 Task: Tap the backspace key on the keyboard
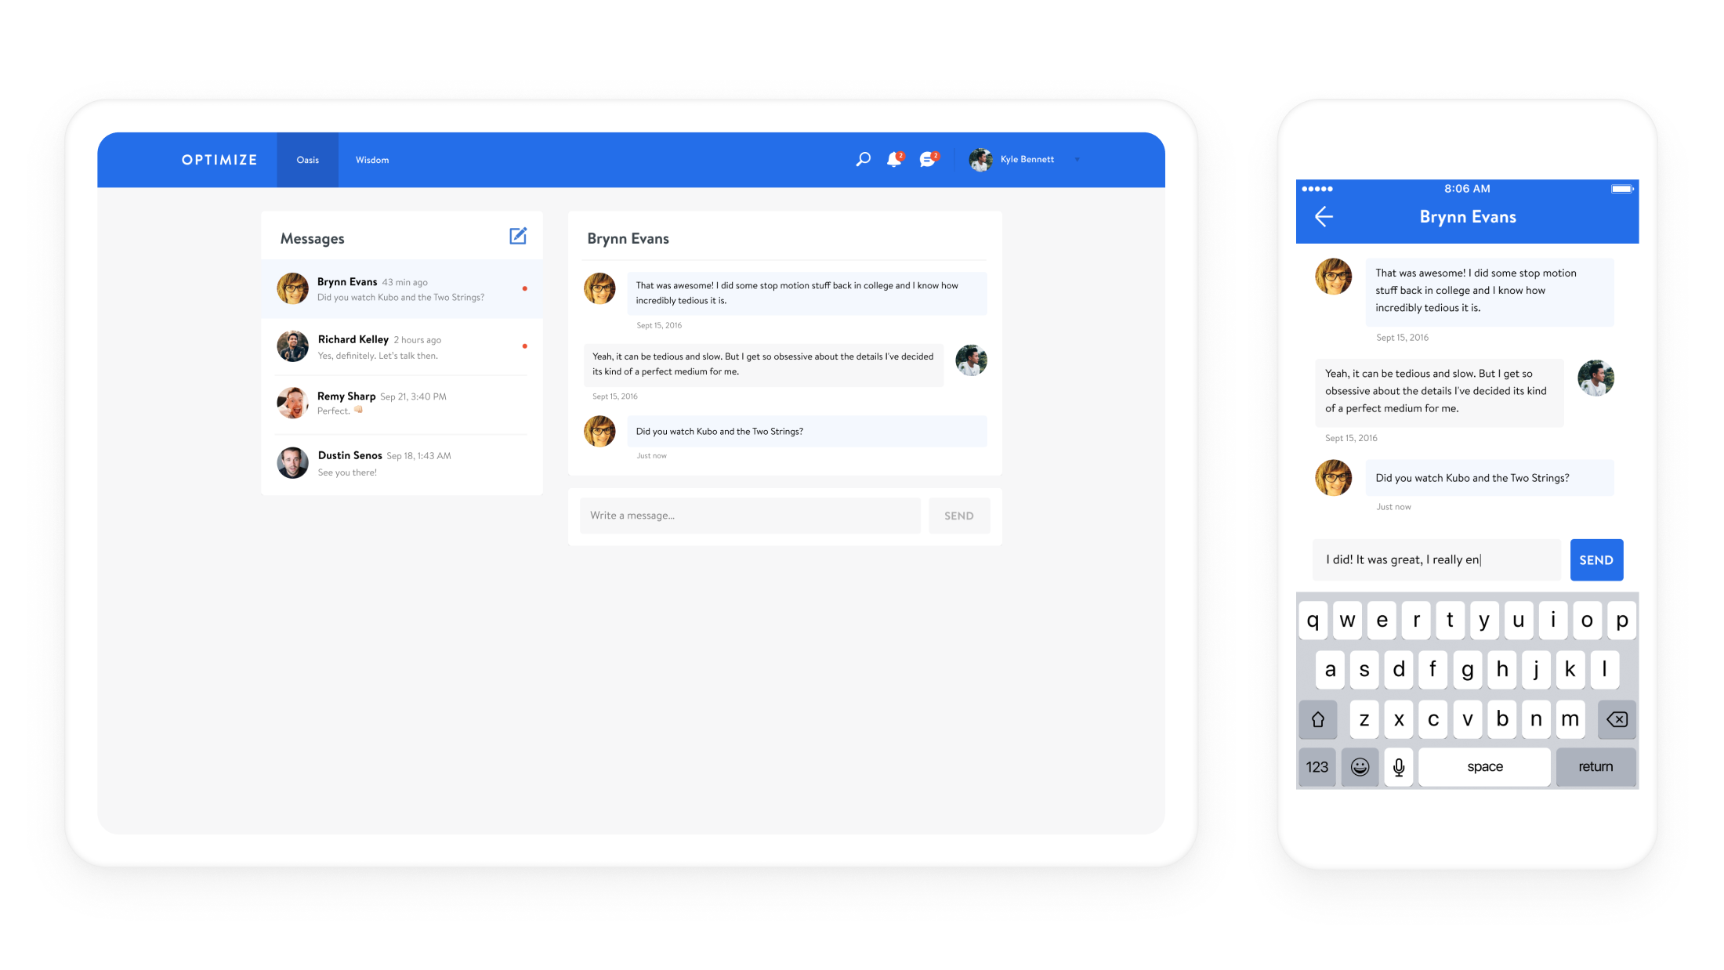(x=1616, y=718)
